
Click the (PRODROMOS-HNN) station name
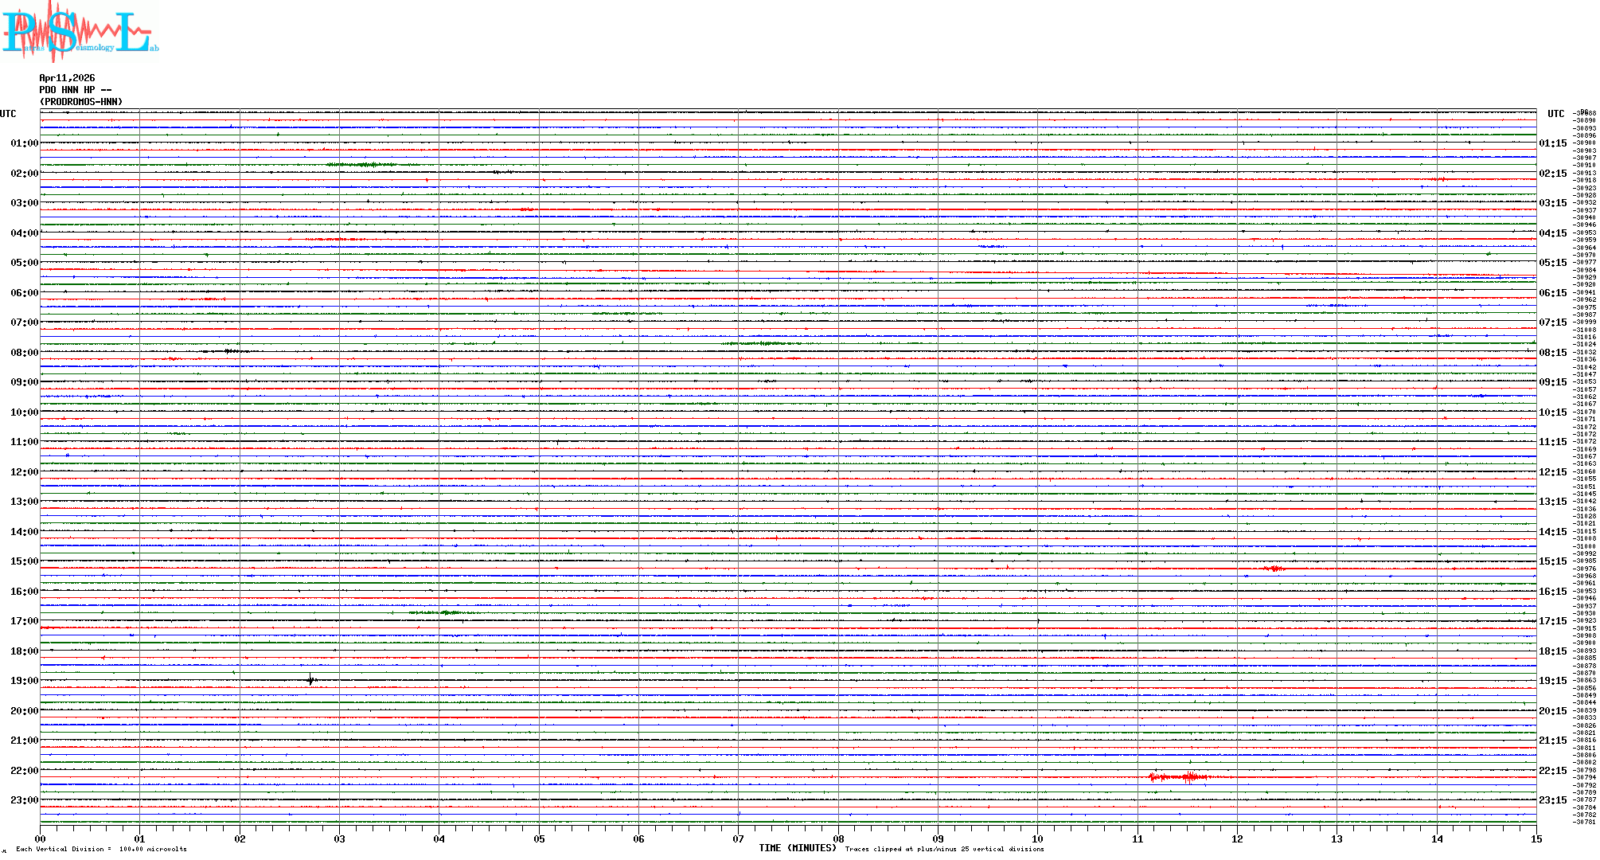[81, 102]
